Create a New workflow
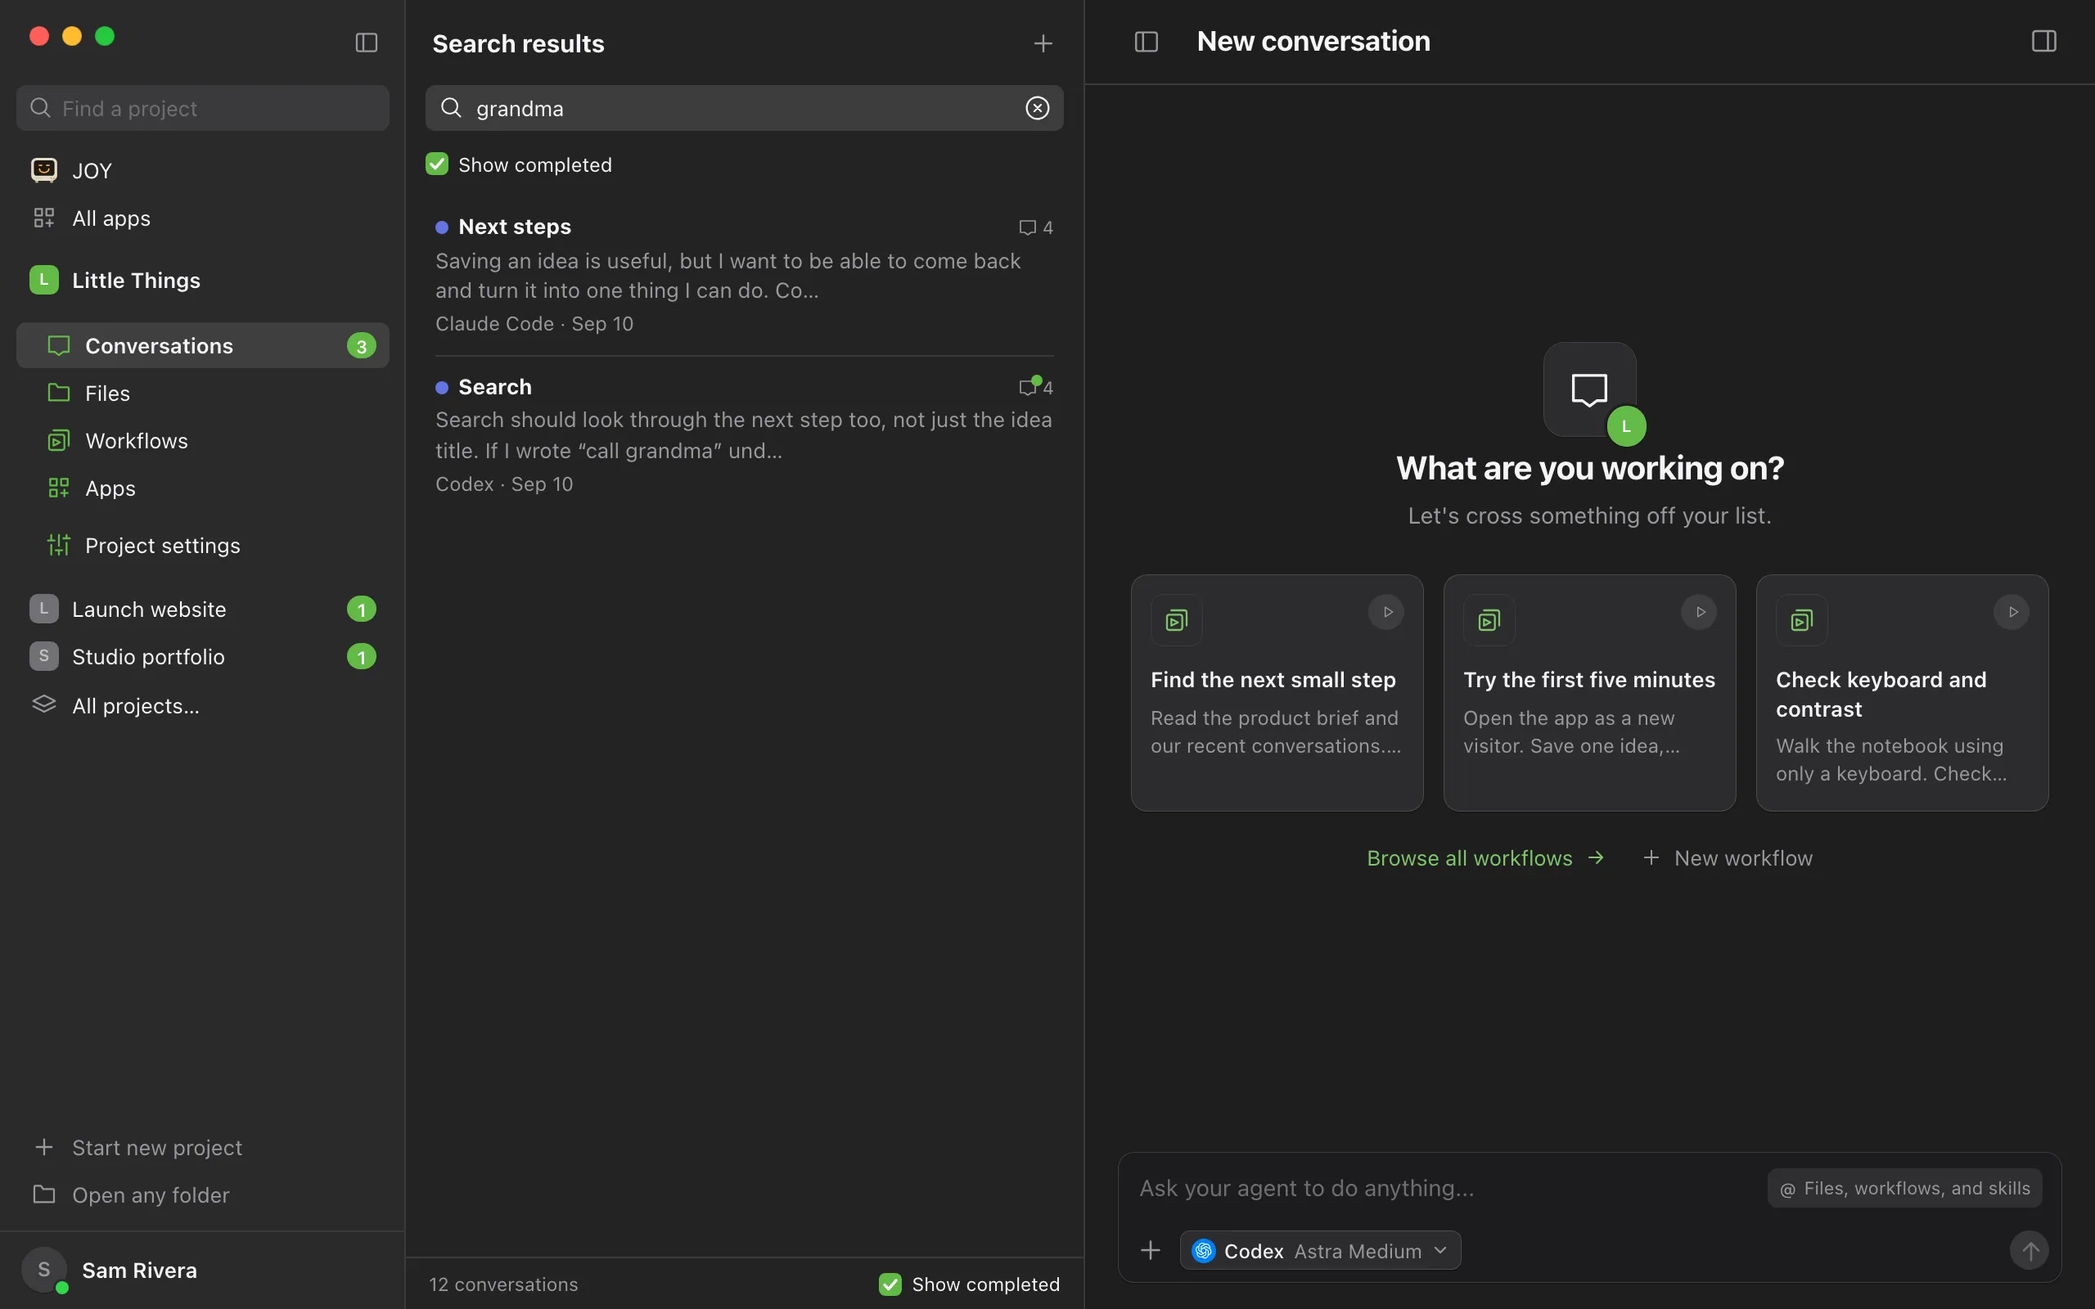 click(x=1727, y=858)
